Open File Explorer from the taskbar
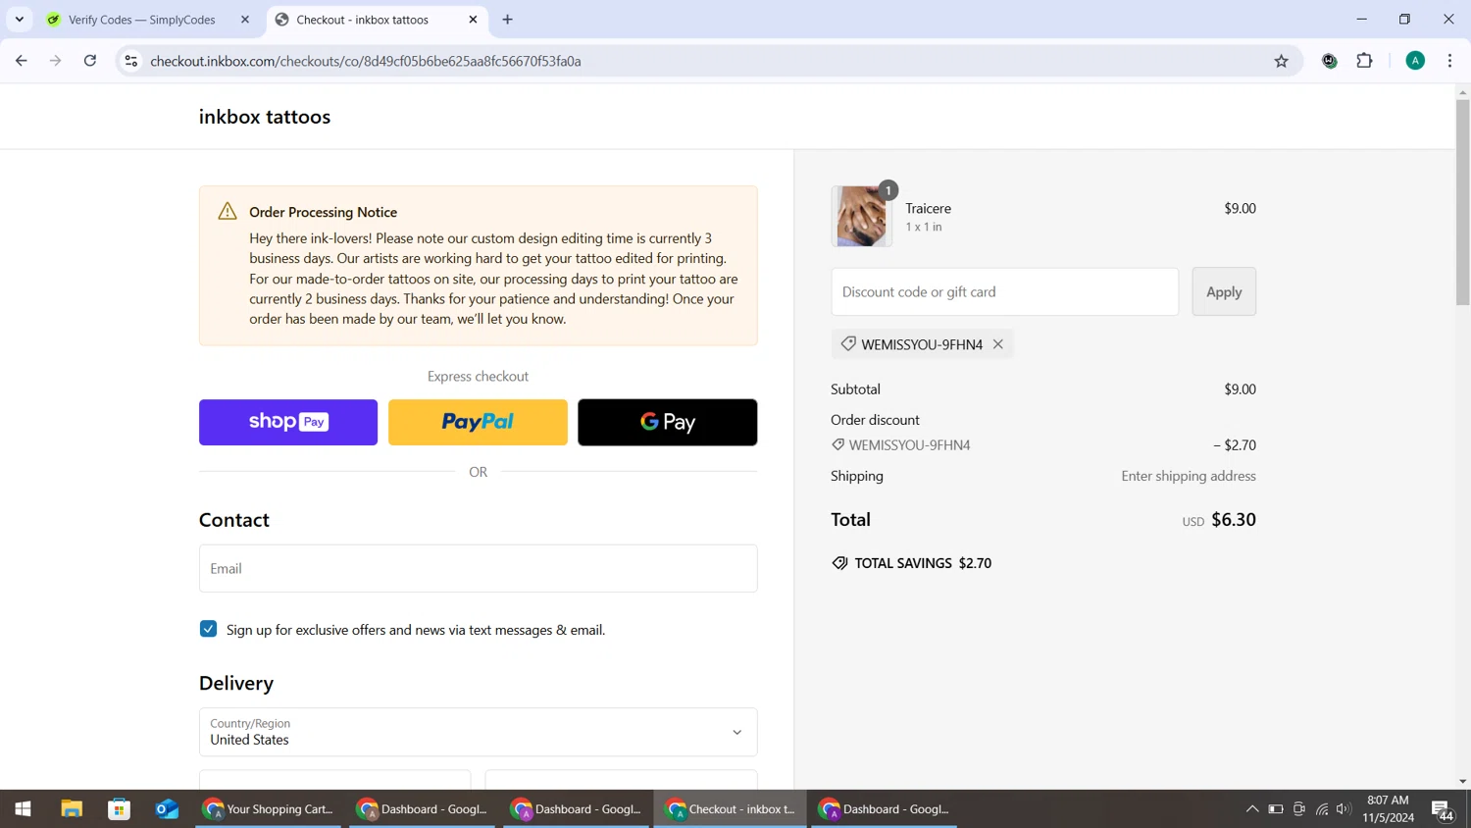The width and height of the screenshot is (1471, 828). tap(72, 809)
